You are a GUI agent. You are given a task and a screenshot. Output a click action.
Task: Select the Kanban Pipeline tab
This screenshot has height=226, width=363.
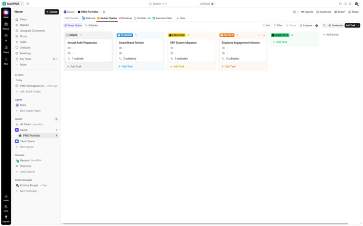(x=107, y=18)
